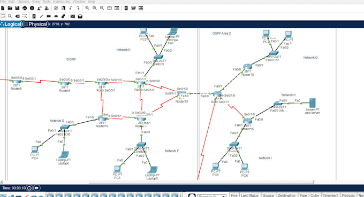Choose the Draw Line tool
The image size is (364, 197).
[41, 16]
